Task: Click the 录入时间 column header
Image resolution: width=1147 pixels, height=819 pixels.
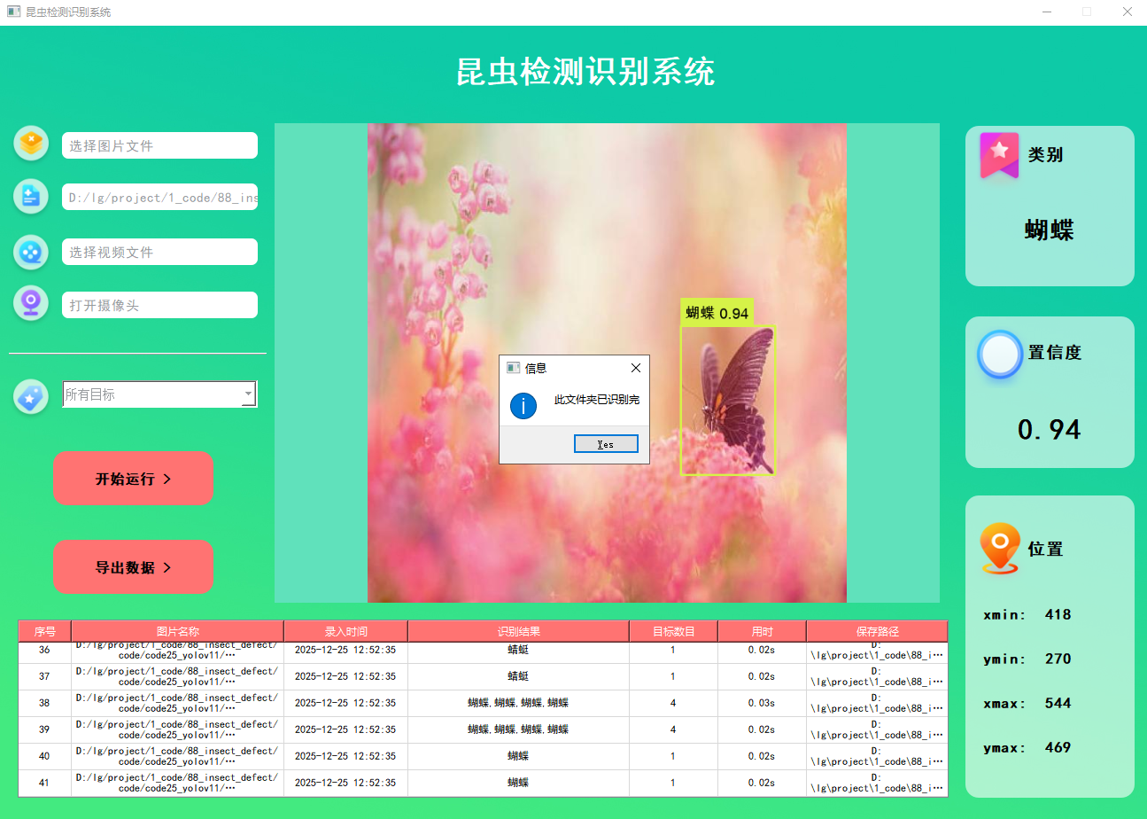Action: [x=346, y=631]
